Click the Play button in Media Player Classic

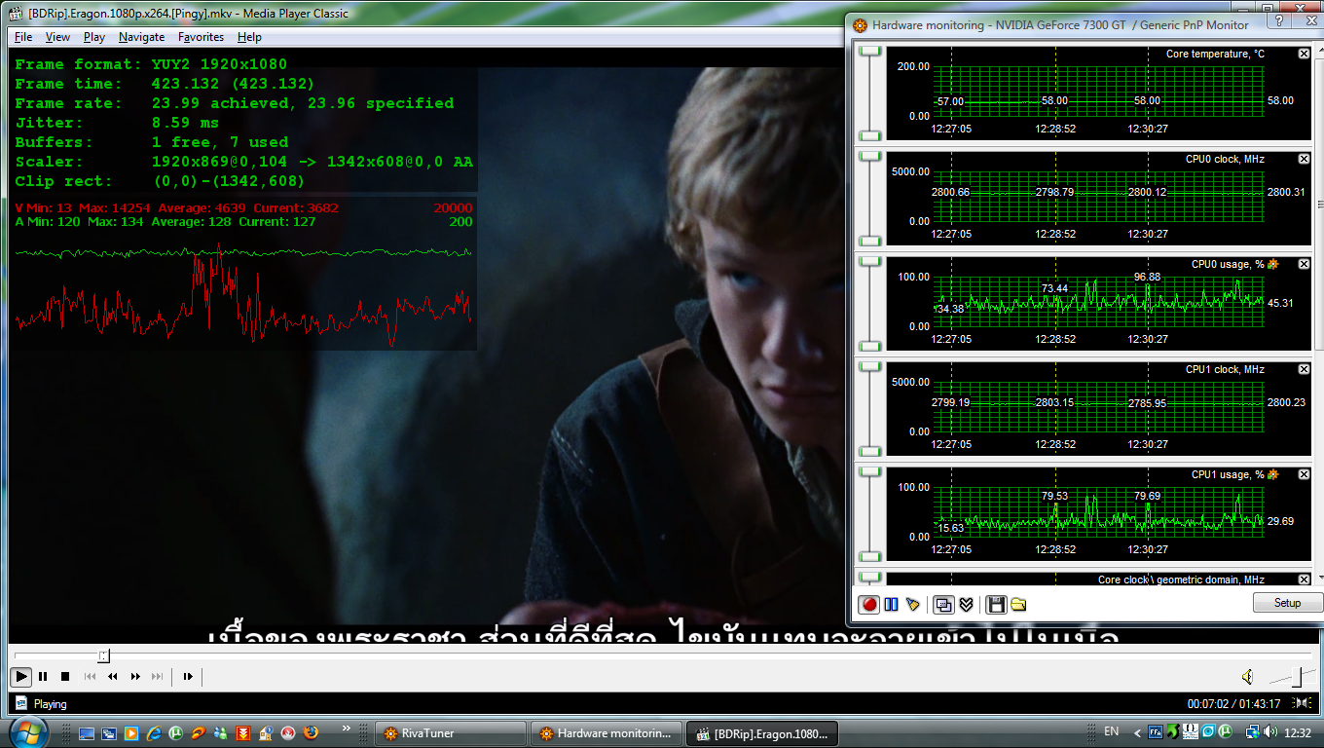(x=20, y=676)
